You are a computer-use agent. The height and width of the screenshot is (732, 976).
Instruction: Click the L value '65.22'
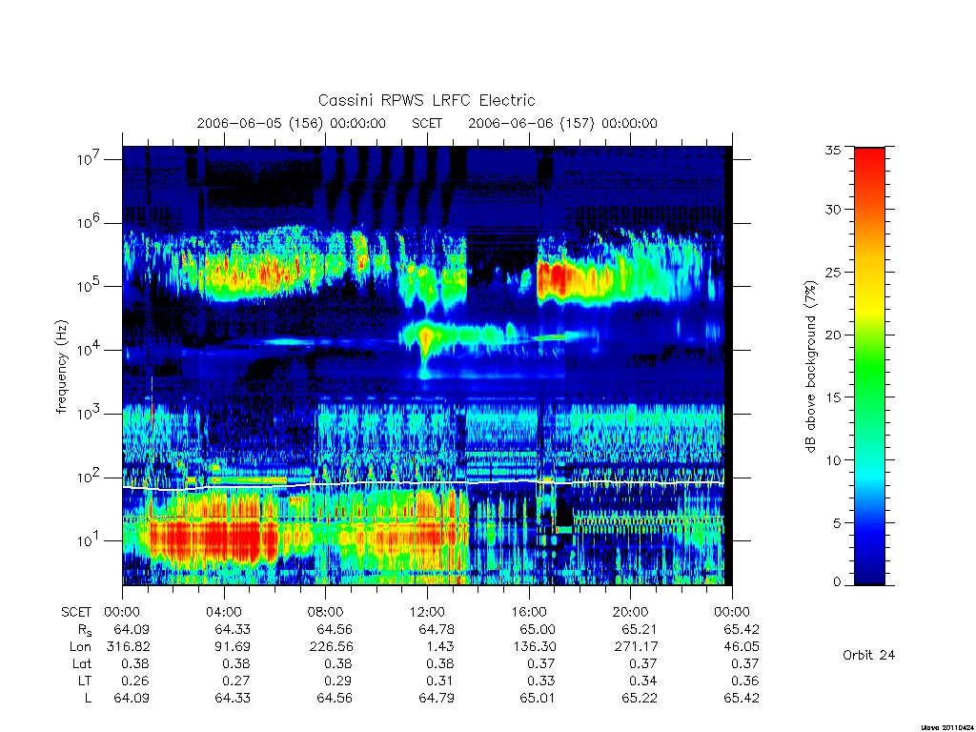(x=640, y=699)
